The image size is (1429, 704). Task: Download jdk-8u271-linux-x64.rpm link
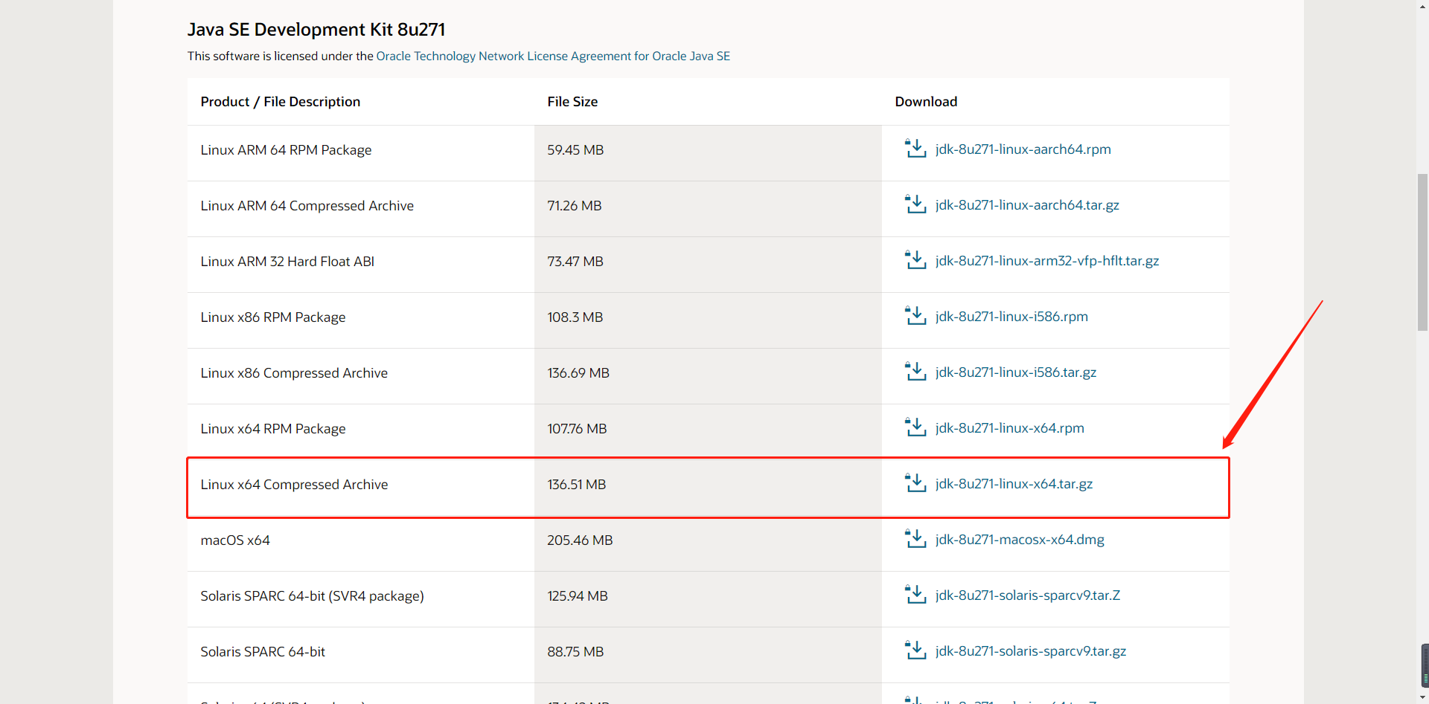click(1010, 428)
